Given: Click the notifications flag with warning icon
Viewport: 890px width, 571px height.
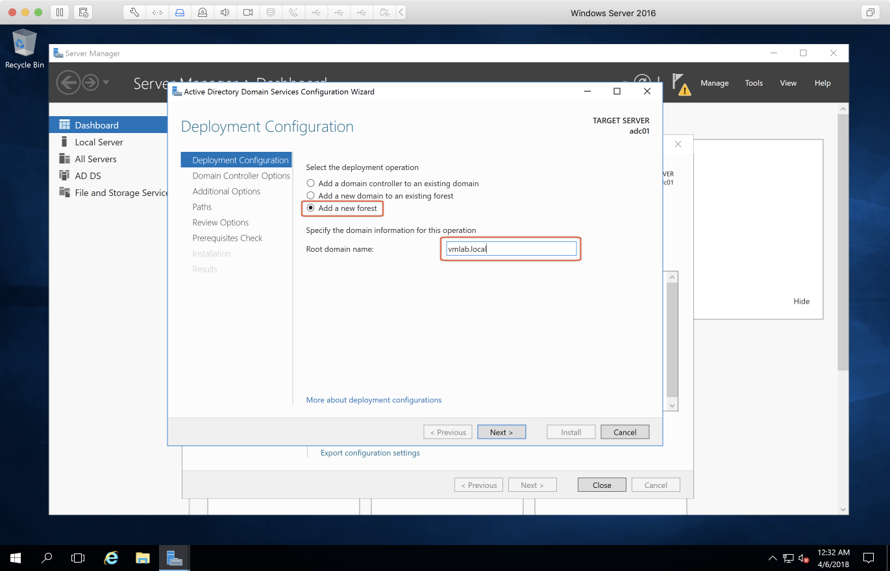Looking at the screenshot, I should (681, 84).
